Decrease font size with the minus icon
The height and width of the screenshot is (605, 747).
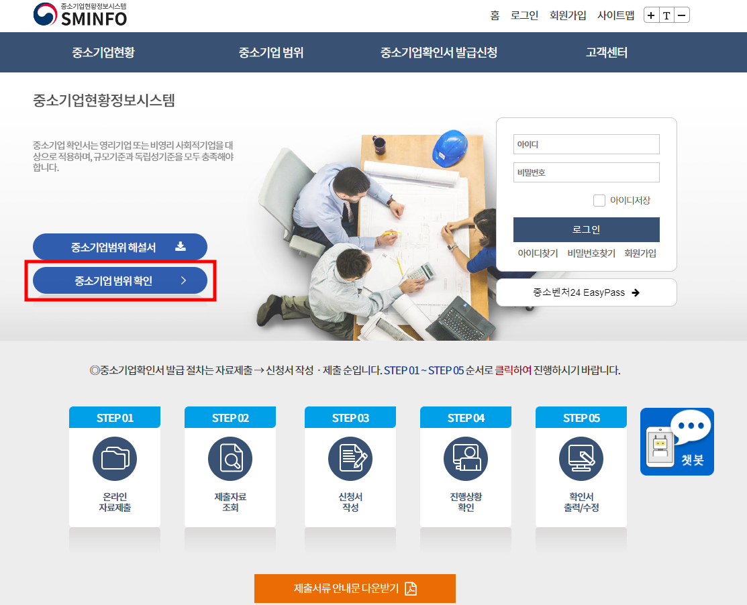682,15
